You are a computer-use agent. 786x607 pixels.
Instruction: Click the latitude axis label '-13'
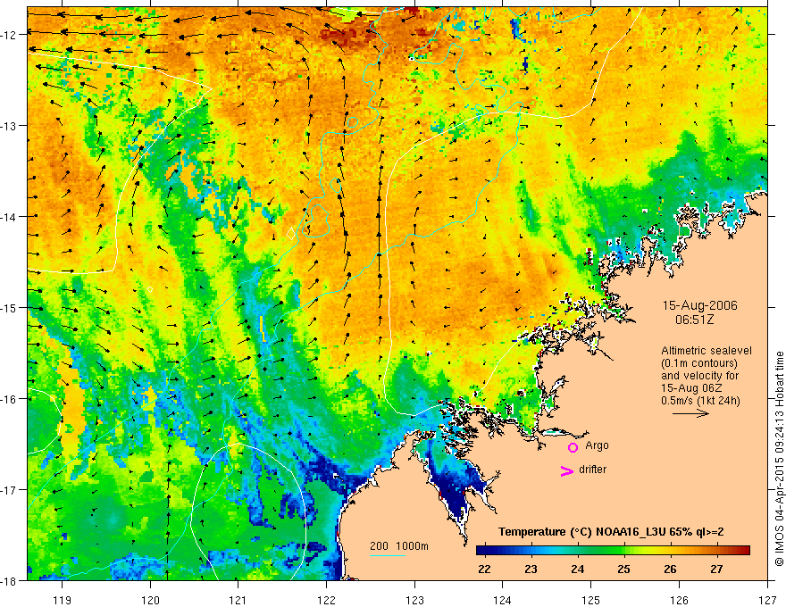pos(9,126)
